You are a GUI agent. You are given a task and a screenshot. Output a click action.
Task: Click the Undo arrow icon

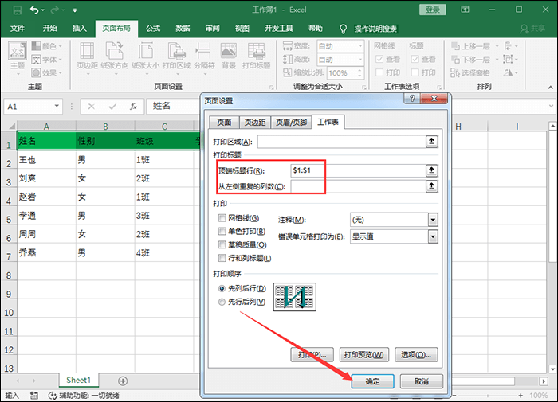[34, 10]
